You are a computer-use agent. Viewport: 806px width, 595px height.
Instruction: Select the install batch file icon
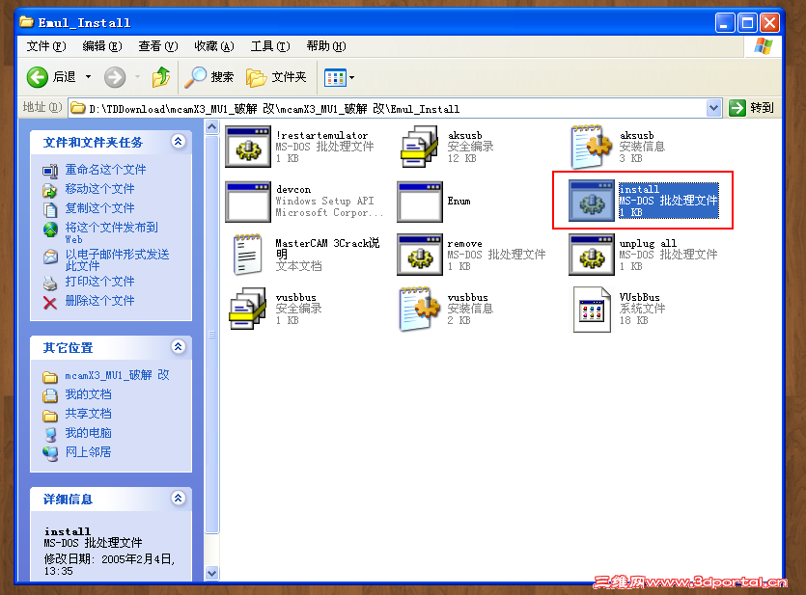pyautogui.click(x=591, y=202)
